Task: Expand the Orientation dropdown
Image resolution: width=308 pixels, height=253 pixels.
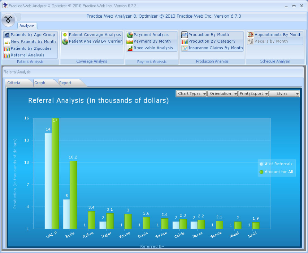Action: click(x=223, y=94)
